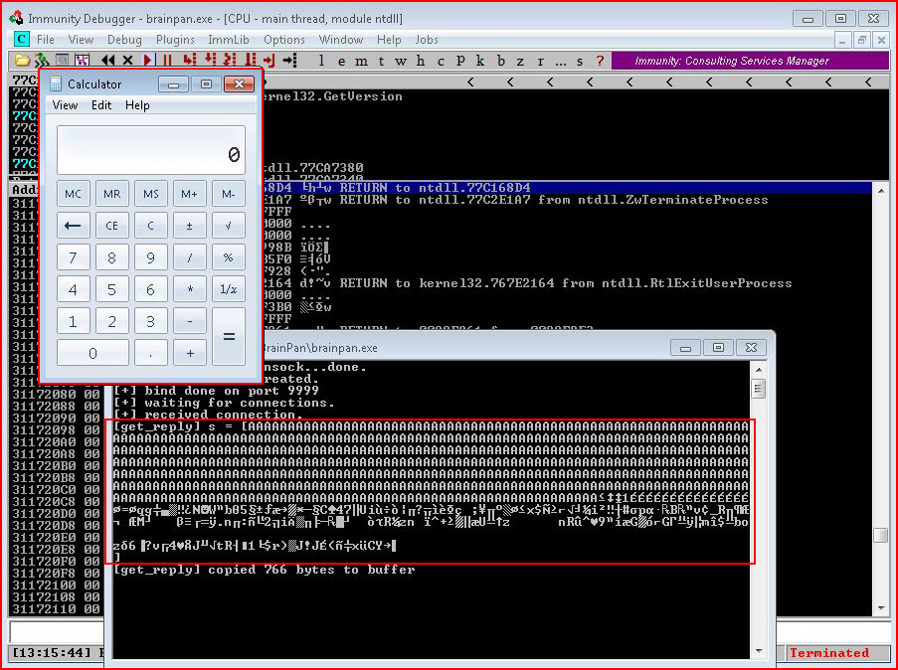Click the Calculator MS button

tap(150, 194)
